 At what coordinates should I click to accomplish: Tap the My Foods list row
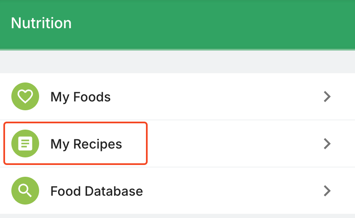[x=177, y=97]
